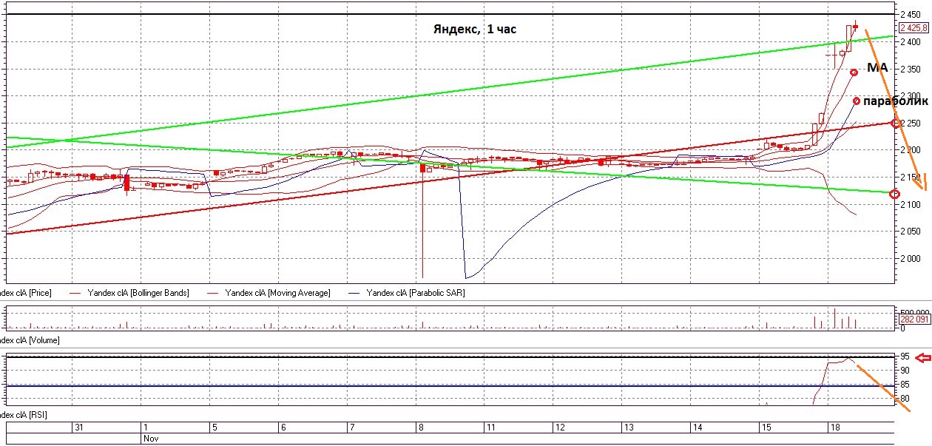Image resolution: width=932 pixels, height=446 pixels.
Task: Select the Yandex clA [Moving Average] legend entry
Action: (x=278, y=293)
